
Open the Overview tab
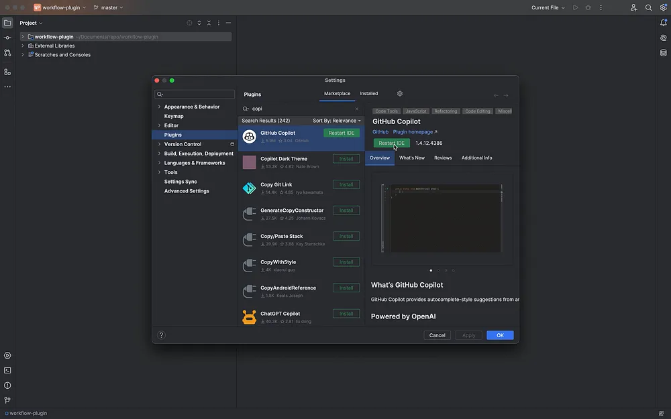point(380,158)
